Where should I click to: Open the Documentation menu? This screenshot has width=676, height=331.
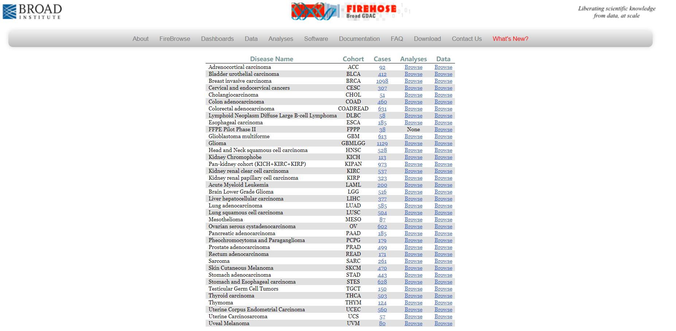click(359, 39)
